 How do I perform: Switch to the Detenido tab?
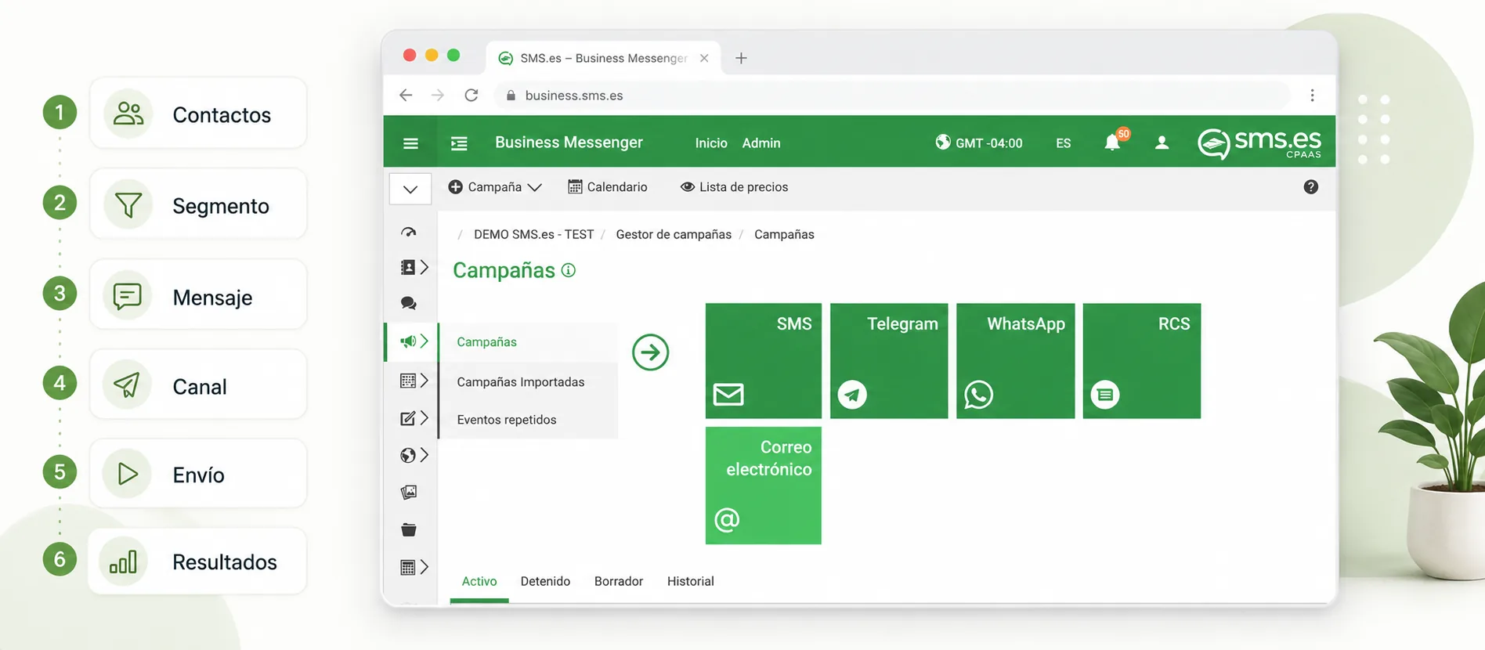tap(545, 581)
